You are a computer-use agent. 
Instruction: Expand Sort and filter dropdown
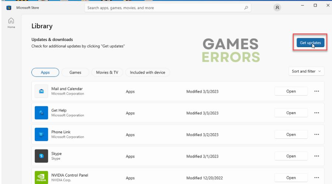pos(306,71)
